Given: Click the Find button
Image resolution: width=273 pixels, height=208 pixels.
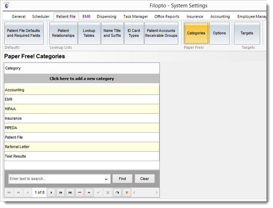Looking at the screenshot, I should 122,179.
